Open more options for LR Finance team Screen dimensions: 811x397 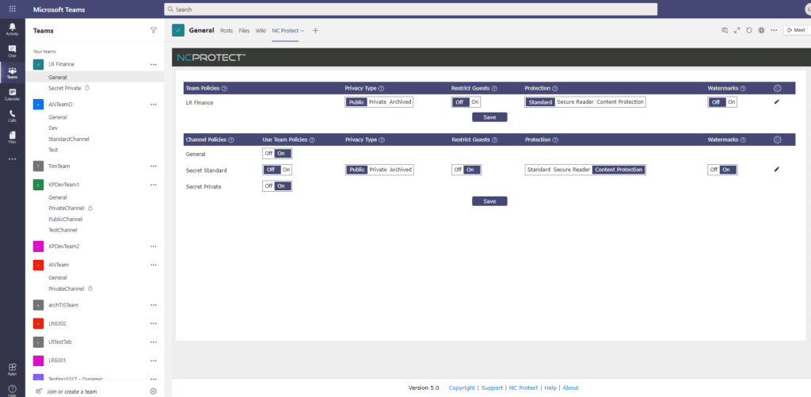click(153, 64)
